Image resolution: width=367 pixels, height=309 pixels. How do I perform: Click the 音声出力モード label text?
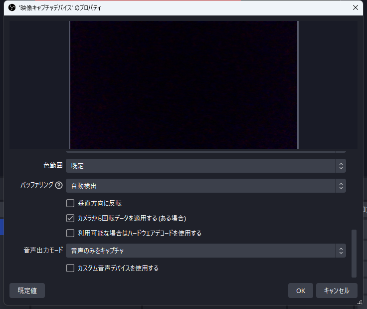[x=43, y=251]
